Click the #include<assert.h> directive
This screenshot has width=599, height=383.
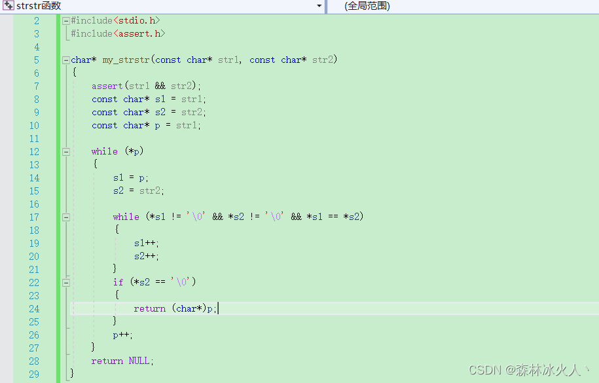pyautogui.click(x=118, y=33)
